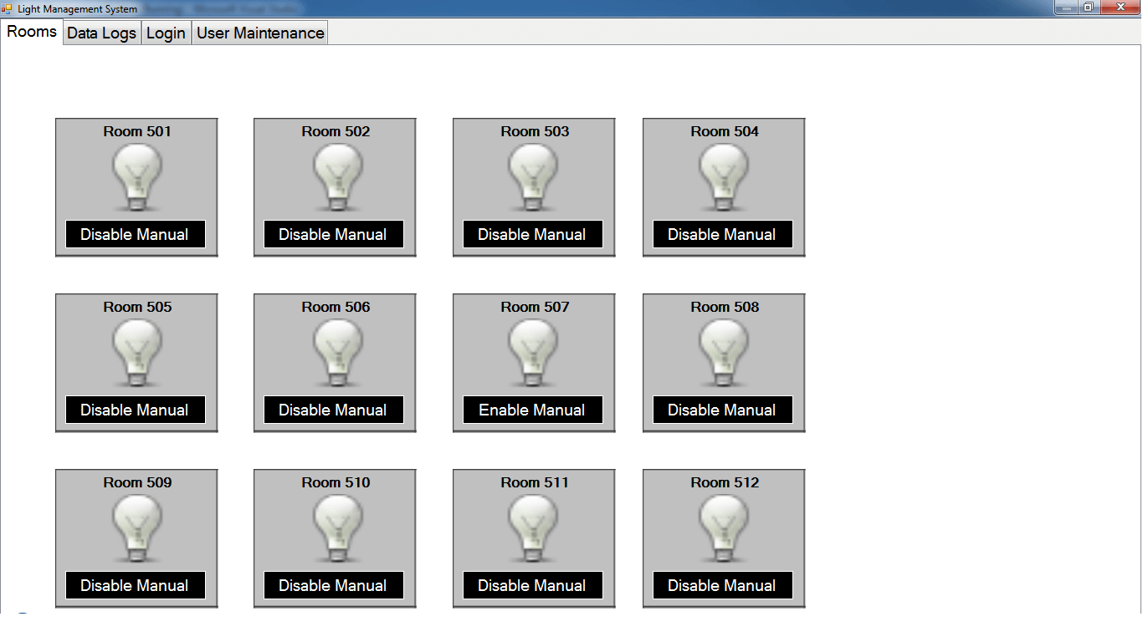Click the Room 502 light bulb icon

click(x=337, y=177)
